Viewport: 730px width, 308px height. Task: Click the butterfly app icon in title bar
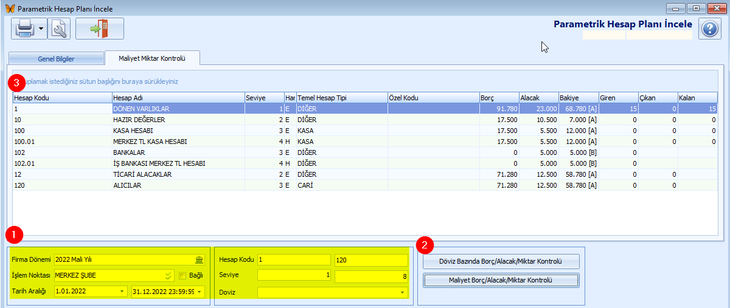(x=9, y=9)
